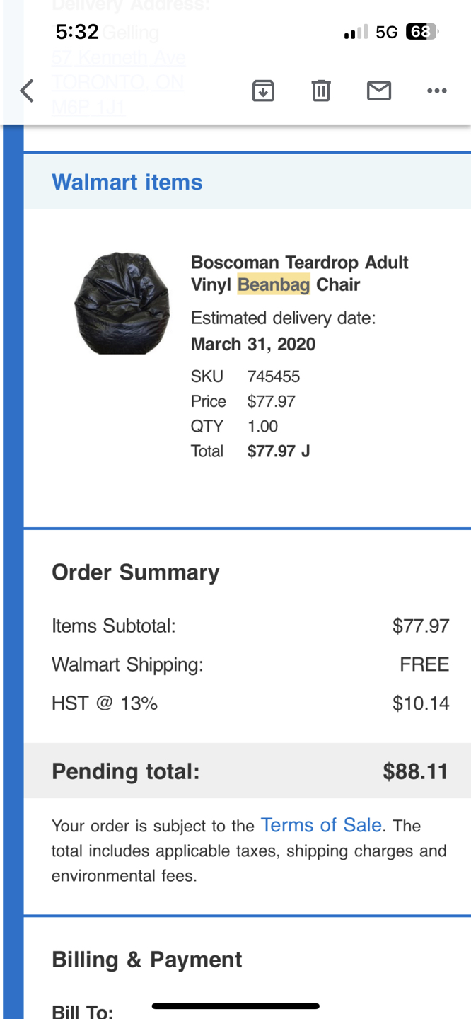Viewport: 471px width, 1019px height.
Task: Open the Terms of Sale link
Action: (x=321, y=825)
